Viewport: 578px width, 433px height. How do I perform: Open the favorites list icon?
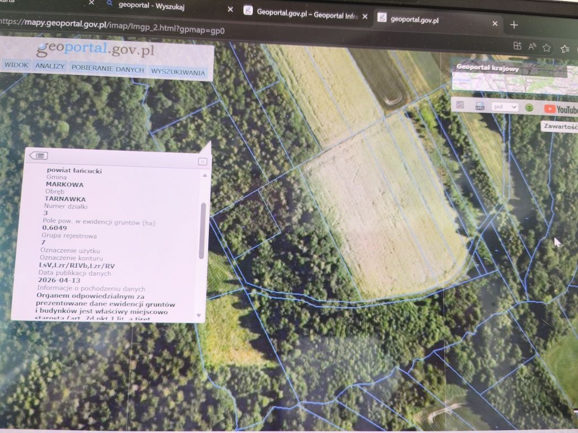point(564,48)
